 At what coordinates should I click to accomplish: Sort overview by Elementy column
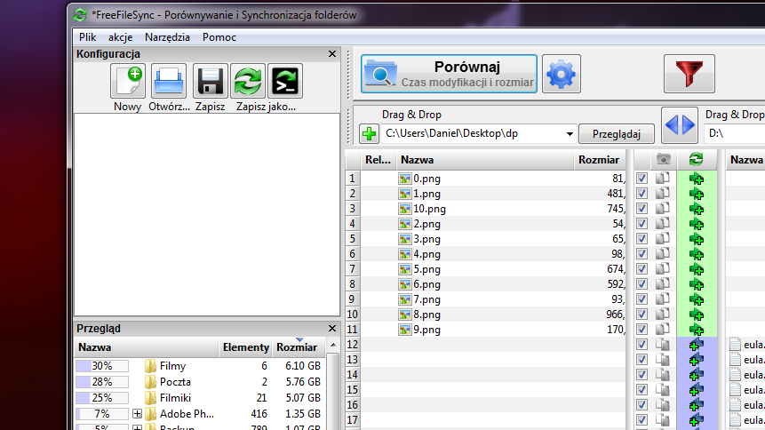pyautogui.click(x=245, y=347)
